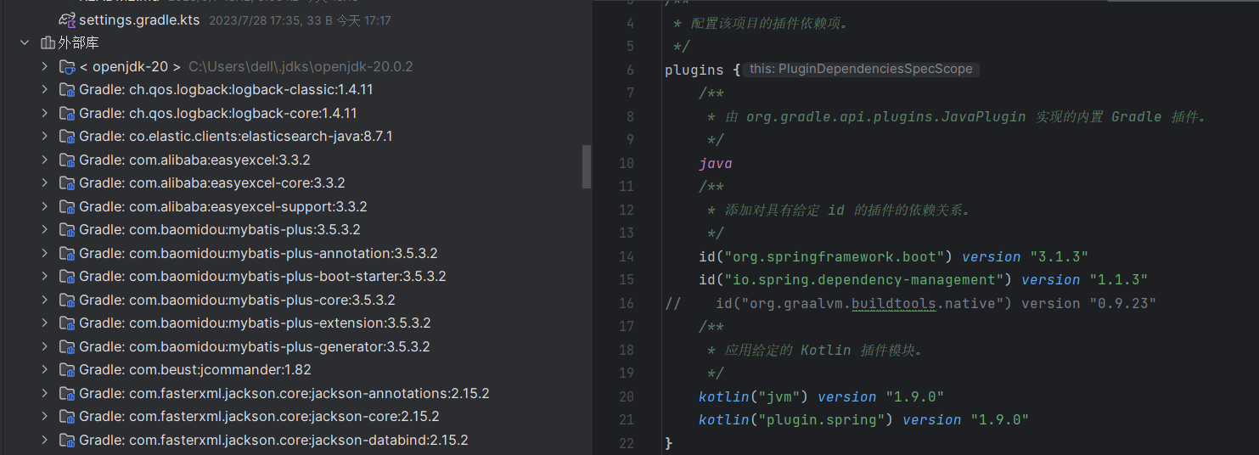Expand easyexcel-core:3.3.2 library chevron

pos(45,183)
